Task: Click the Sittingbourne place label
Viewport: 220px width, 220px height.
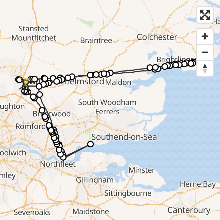Action: [128, 193]
